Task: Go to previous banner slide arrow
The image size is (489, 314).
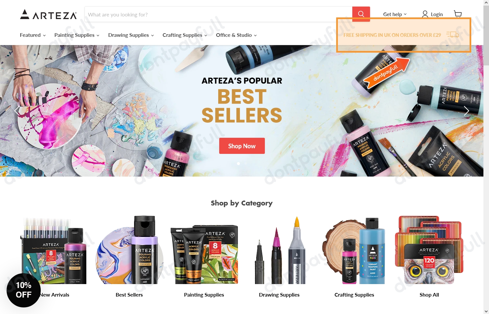Action: coord(17,111)
